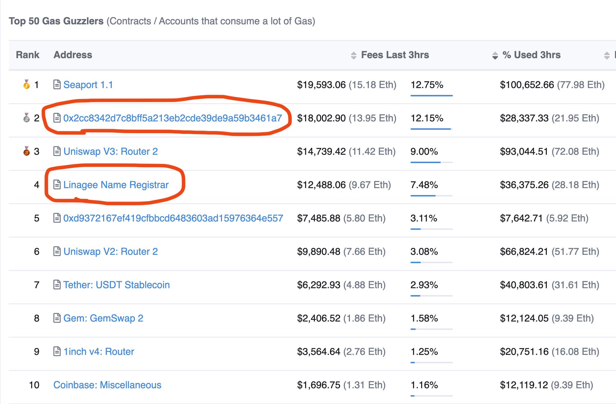Click the $7,642.71 (5.92 Eth) value

[544, 218]
